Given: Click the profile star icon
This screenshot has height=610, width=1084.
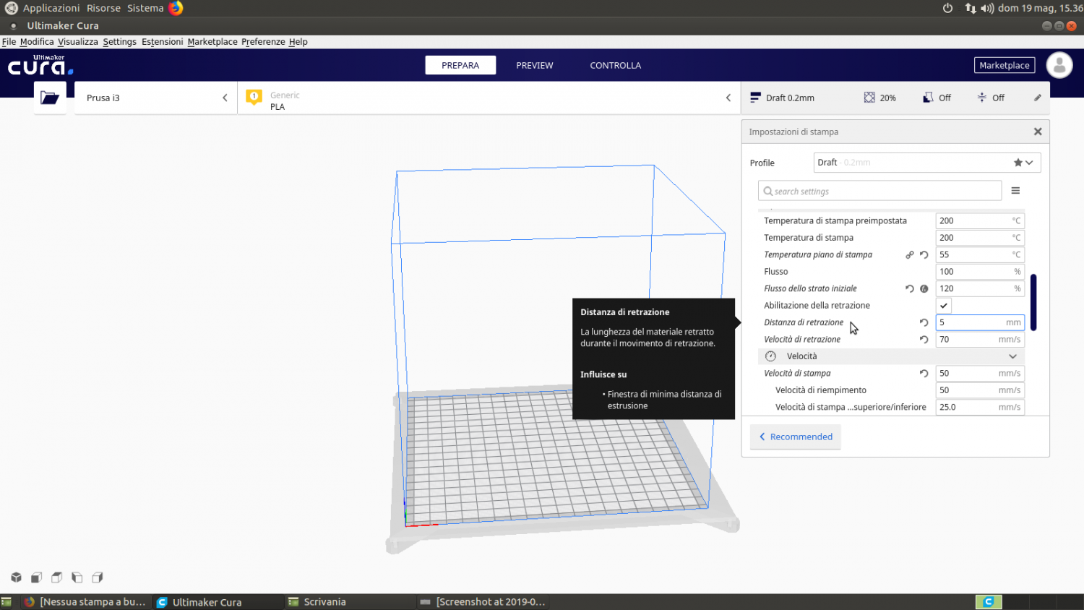Looking at the screenshot, I should 1018,163.
